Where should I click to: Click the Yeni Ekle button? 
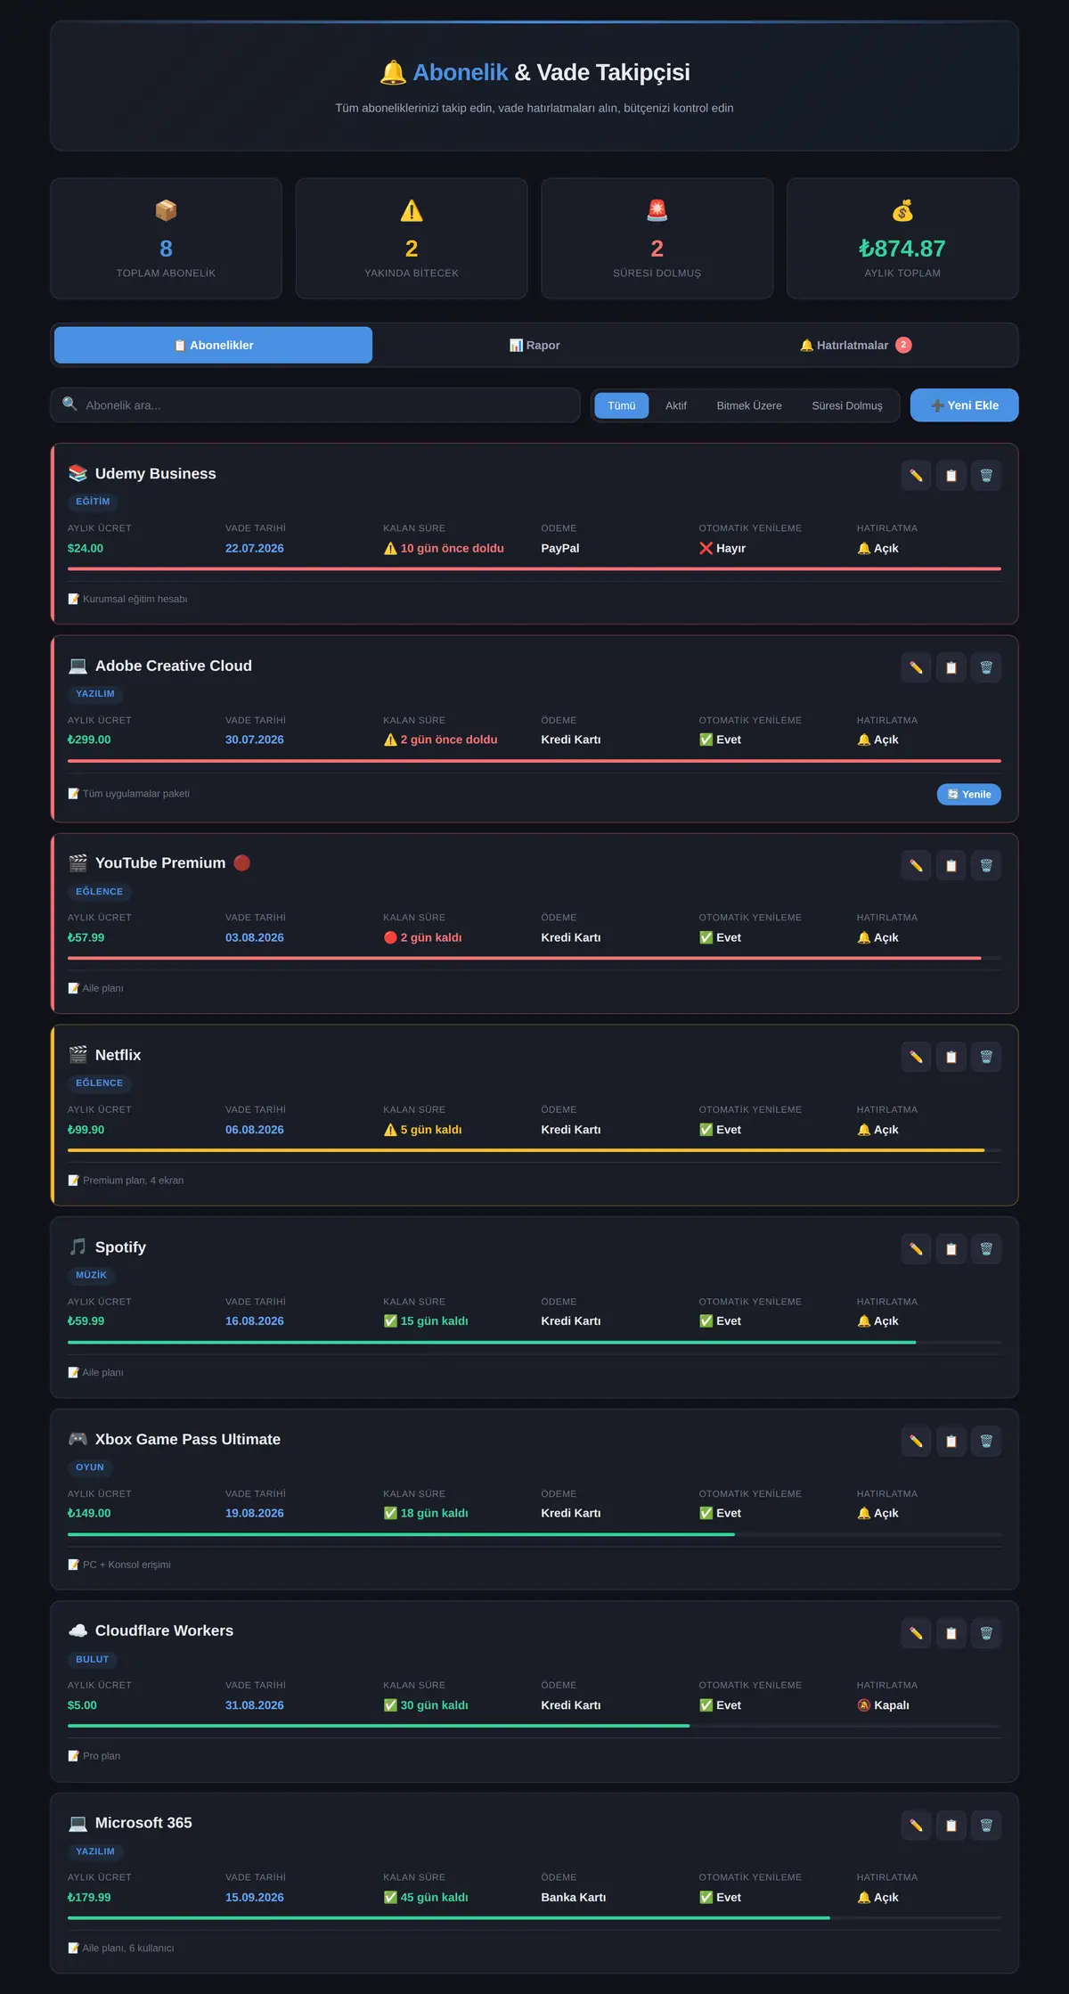[964, 405]
